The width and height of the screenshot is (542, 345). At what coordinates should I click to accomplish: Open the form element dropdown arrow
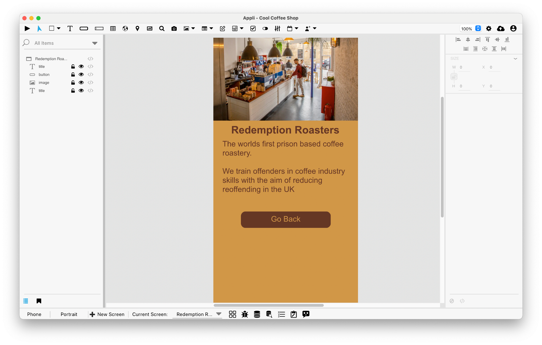pyautogui.click(x=242, y=28)
